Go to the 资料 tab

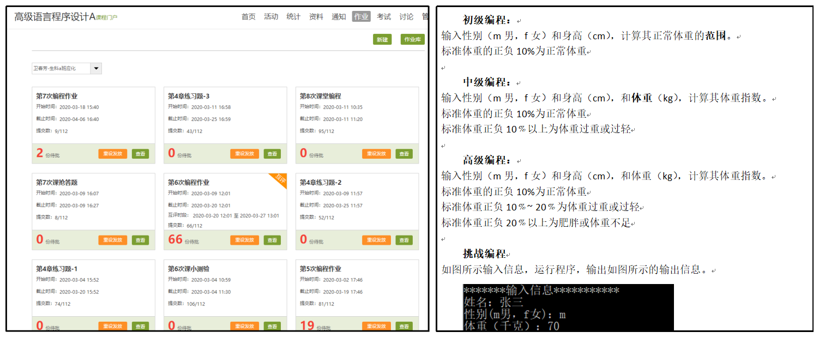316,17
